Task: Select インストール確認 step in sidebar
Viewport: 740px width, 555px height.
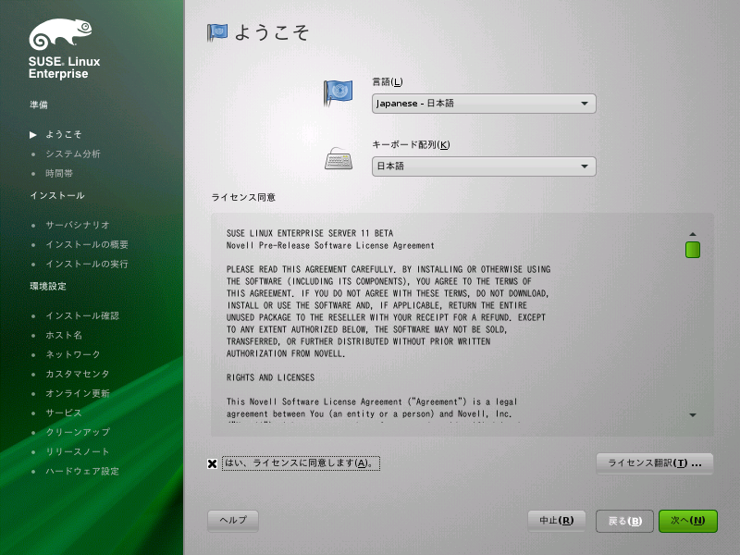Action: click(82, 315)
